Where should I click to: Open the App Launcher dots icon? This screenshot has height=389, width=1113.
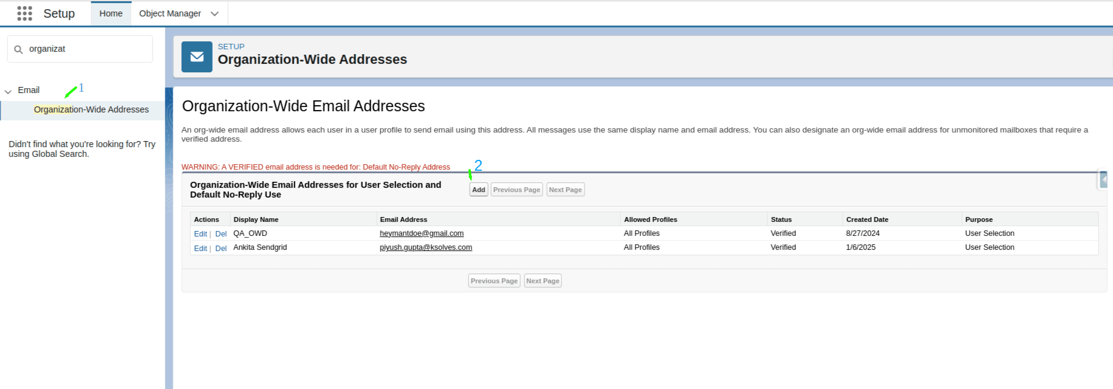24,13
